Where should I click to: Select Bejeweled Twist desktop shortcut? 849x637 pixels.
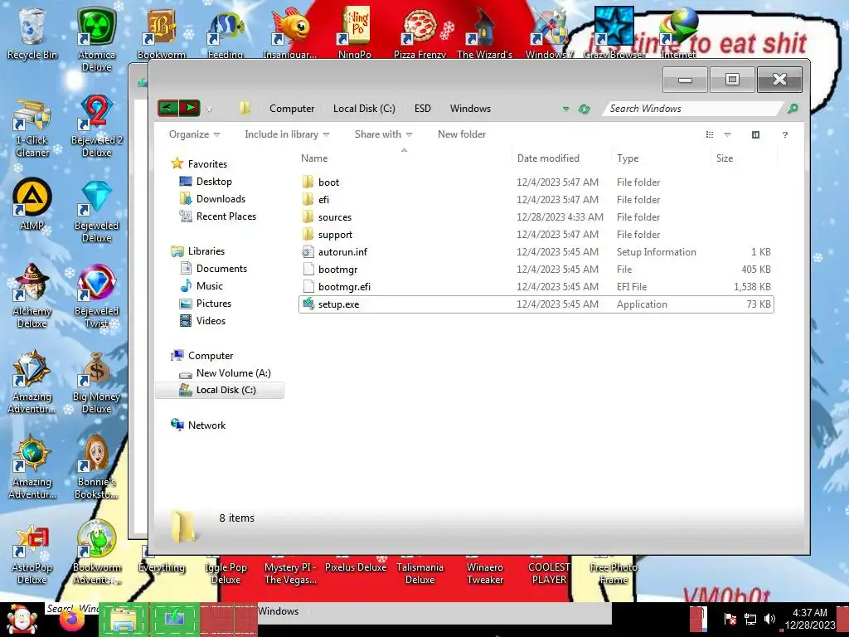click(x=96, y=296)
